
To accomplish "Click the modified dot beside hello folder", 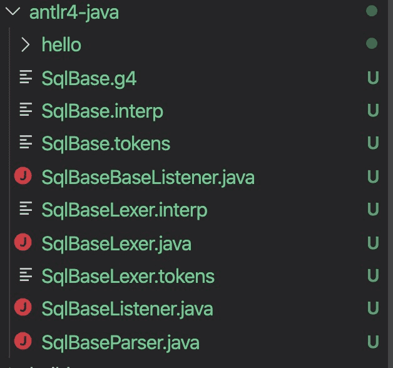I will [372, 44].
